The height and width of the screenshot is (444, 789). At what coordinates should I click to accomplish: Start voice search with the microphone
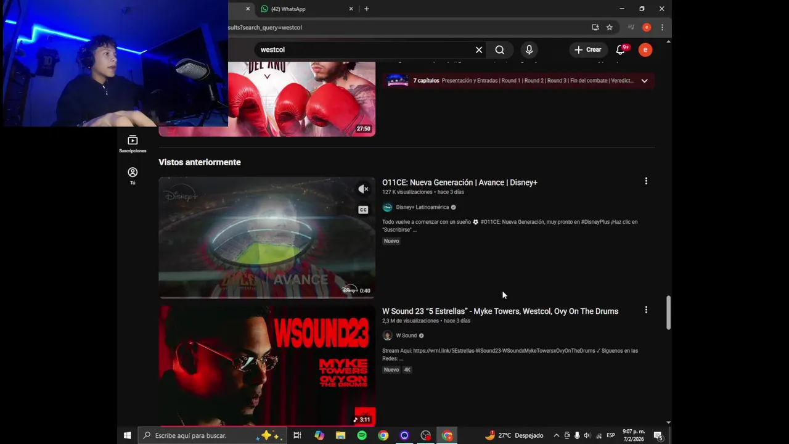[529, 49]
